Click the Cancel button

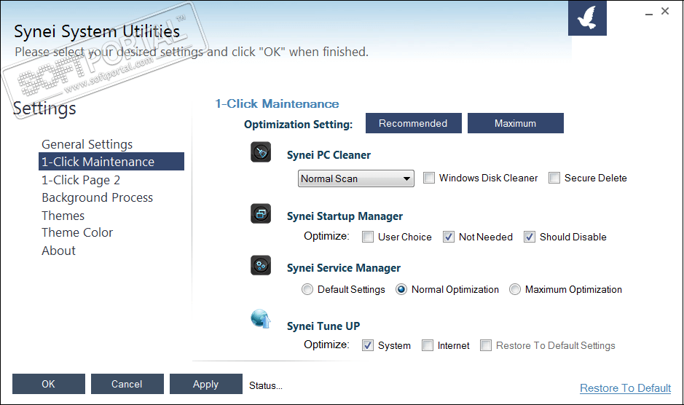127,384
